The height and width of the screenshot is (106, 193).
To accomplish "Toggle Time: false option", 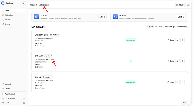I will 170,27.
